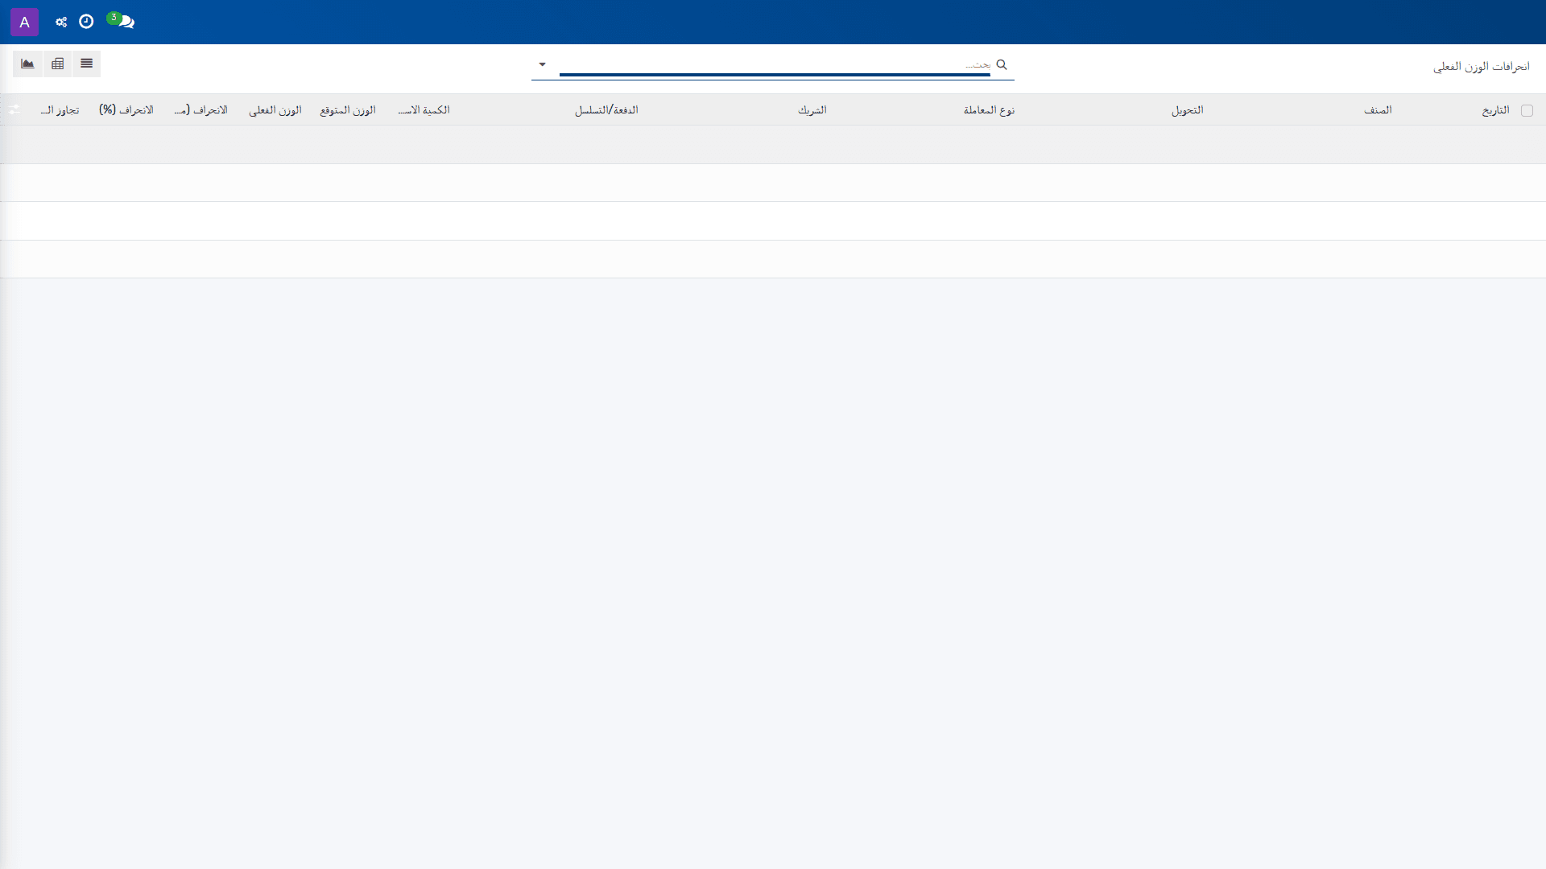Sort by the التاريخ column

pyautogui.click(x=1495, y=110)
